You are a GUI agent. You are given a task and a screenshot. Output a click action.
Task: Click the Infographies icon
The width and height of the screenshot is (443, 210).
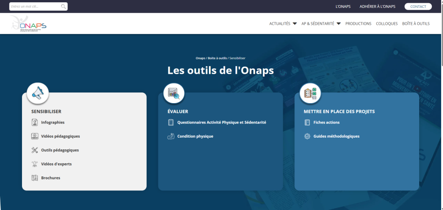pyautogui.click(x=35, y=122)
